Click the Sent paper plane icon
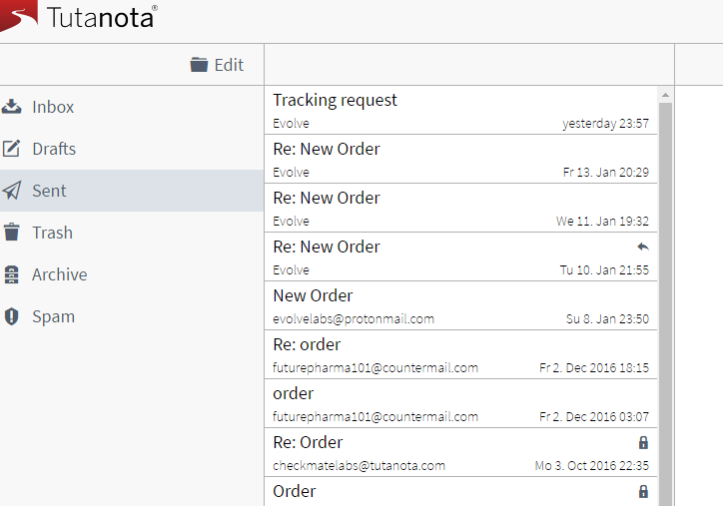The height and width of the screenshot is (506, 723). (12, 191)
